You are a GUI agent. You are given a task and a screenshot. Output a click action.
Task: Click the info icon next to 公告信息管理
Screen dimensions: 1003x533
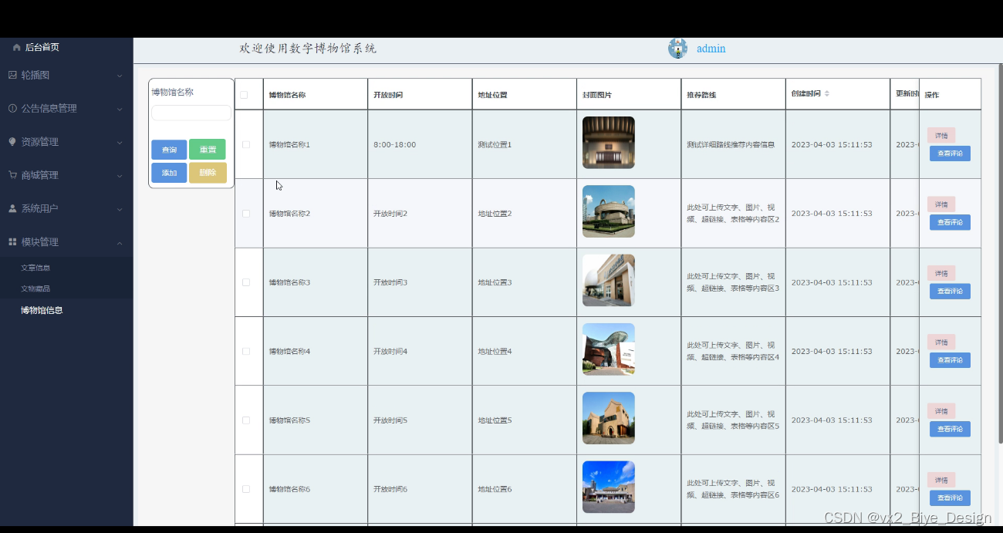point(12,109)
